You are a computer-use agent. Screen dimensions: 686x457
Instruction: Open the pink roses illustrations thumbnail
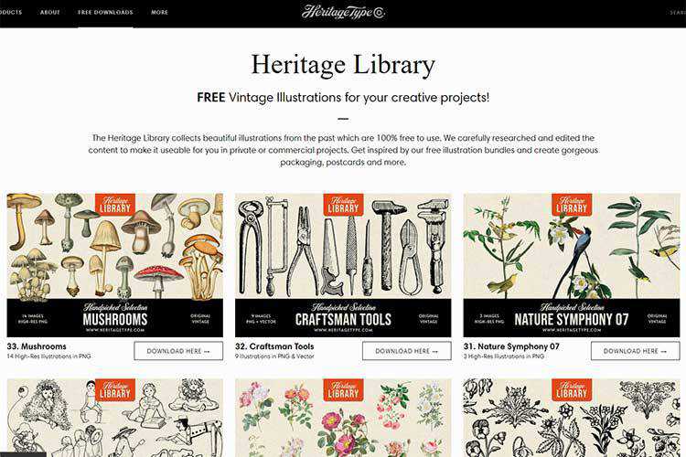(343, 418)
